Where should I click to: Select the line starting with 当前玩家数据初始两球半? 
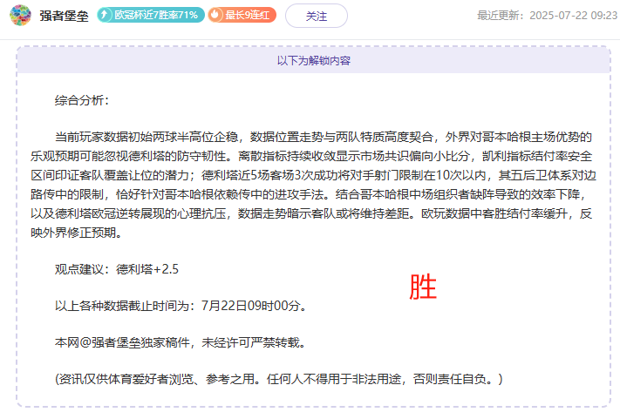tap(323, 137)
